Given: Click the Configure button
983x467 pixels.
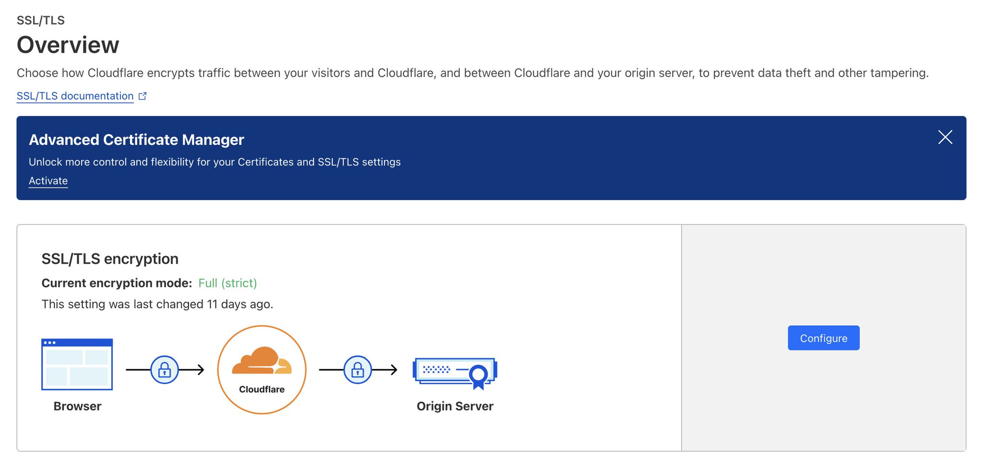Looking at the screenshot, I should [823, 338].
